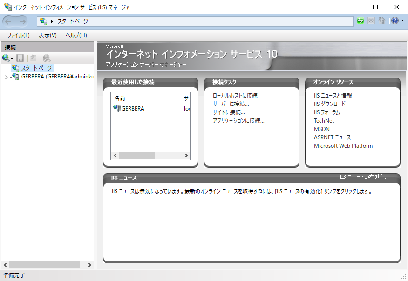
Task: Click the Home icon in address toolbar
Action: click(x=382, y=20)
